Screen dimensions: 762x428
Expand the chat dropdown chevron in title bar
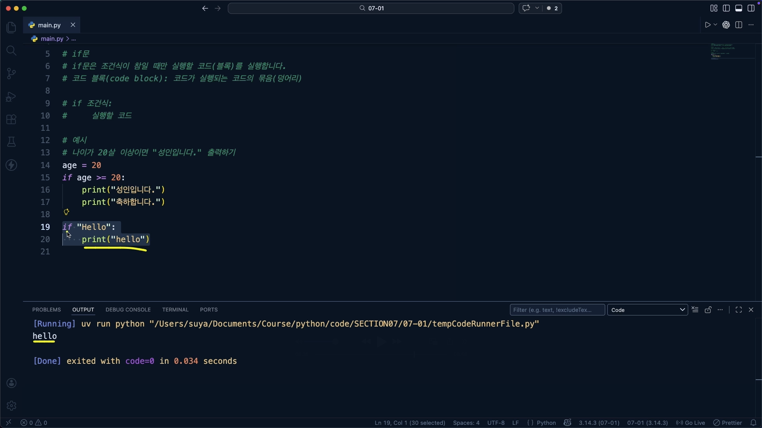tap(537, 8)
